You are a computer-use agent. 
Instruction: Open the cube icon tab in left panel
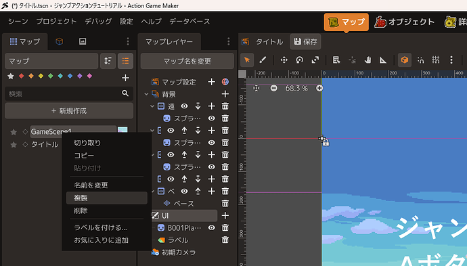(60, 41)
